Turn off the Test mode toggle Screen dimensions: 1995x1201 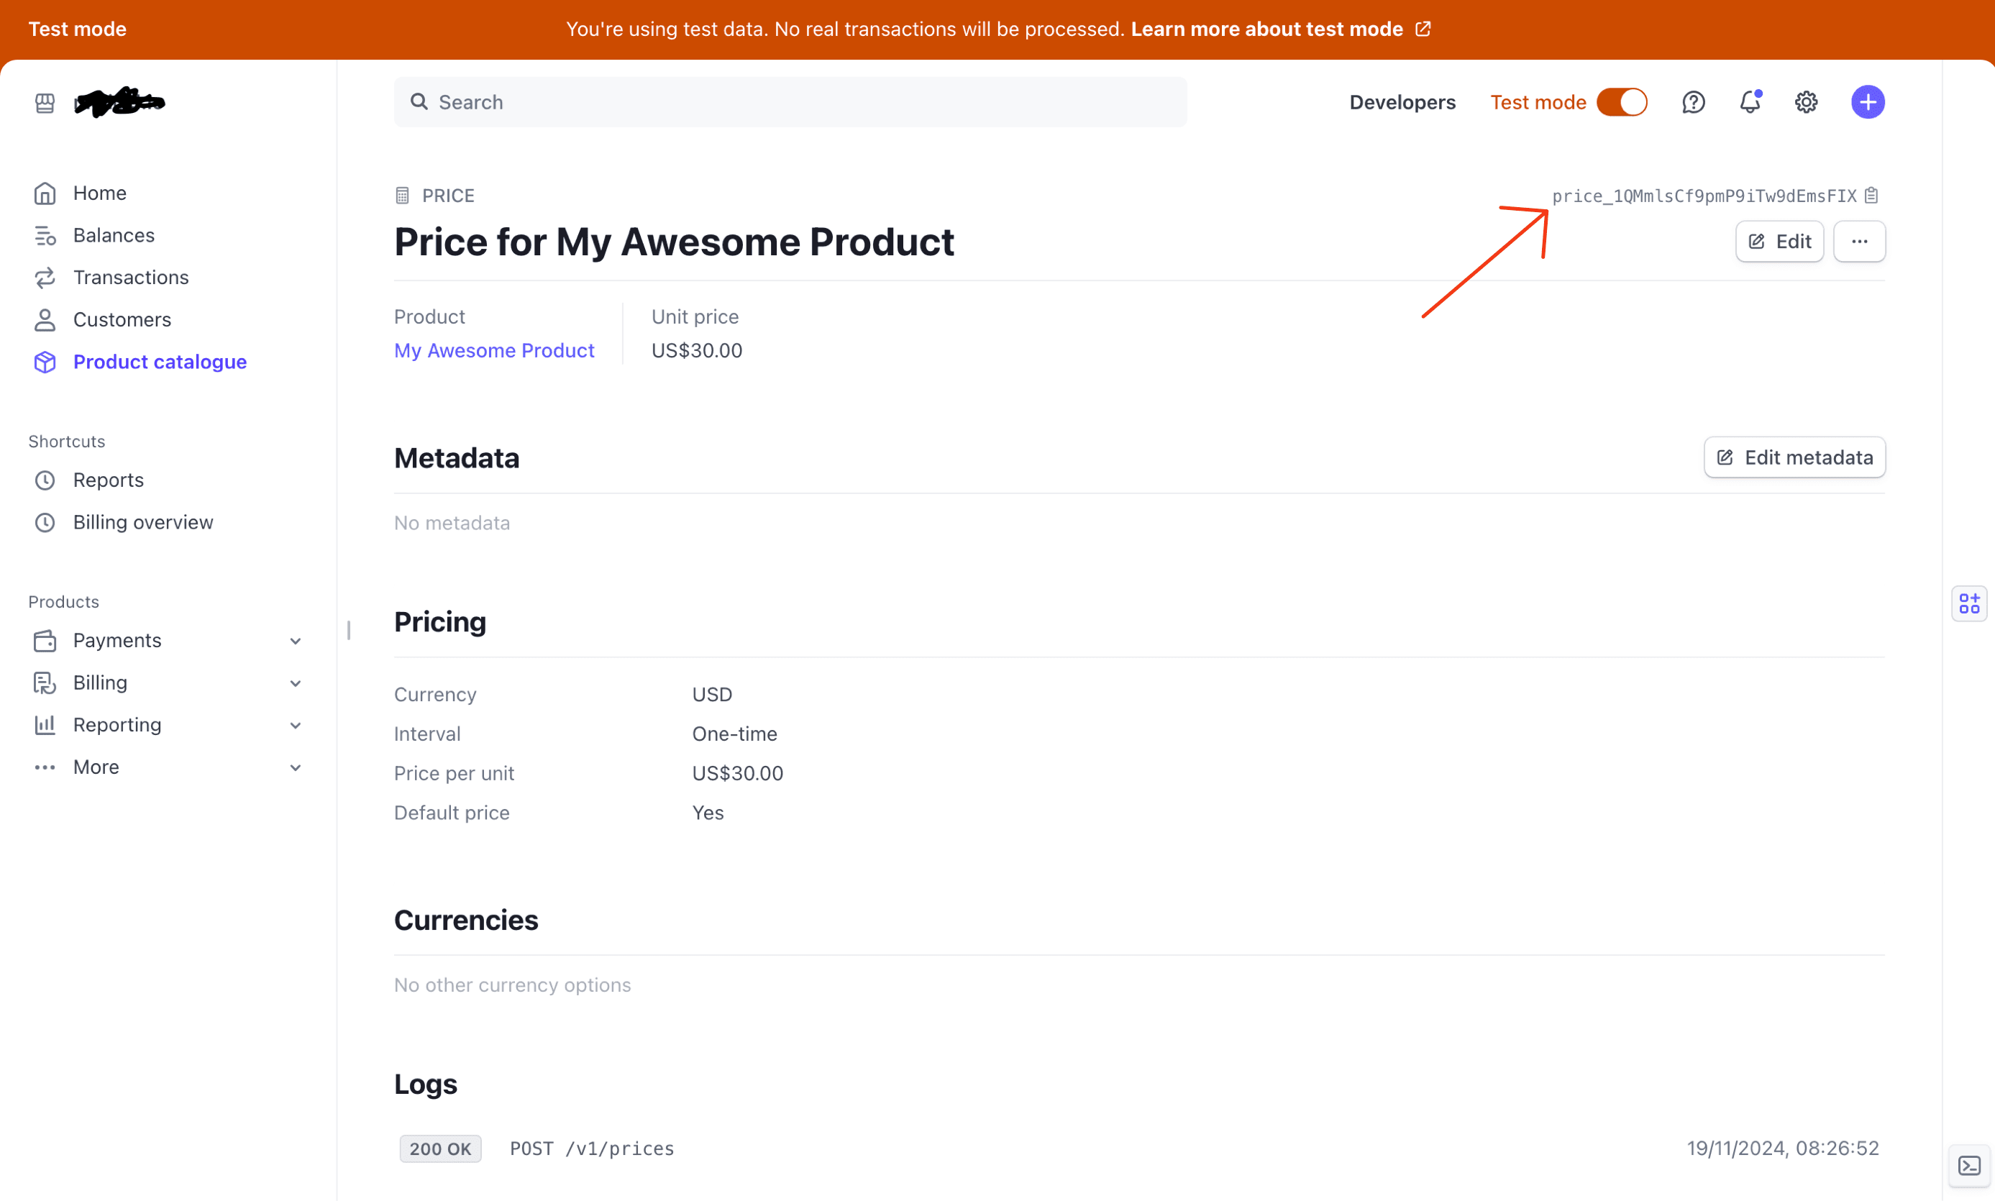(x=1622, y=103)
